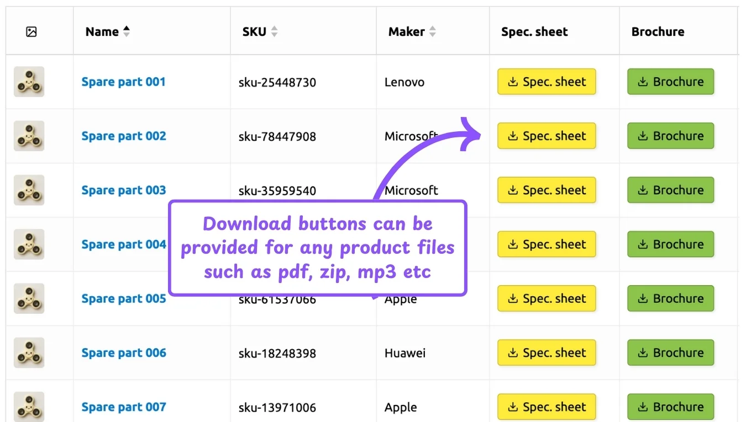Download Brochure for Spare part 002
The height and width of the screenshot is (422, 746).
[x=671, y=136]
